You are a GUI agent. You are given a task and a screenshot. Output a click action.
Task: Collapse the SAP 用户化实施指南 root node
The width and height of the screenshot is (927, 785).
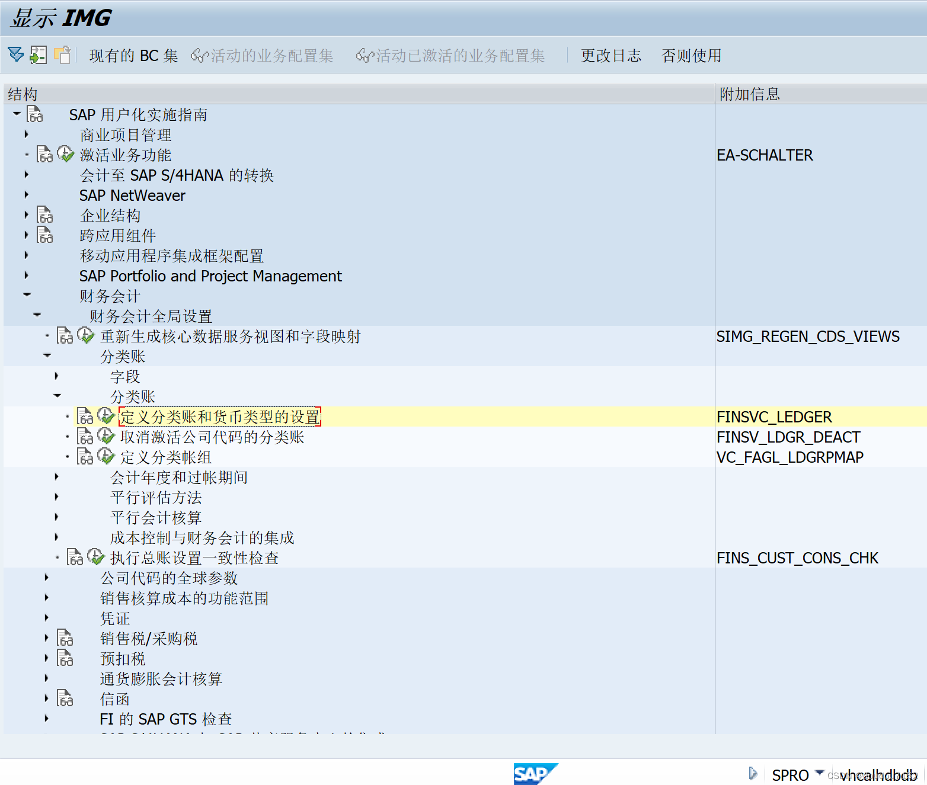pyautogui.click(x=17, y=114)
